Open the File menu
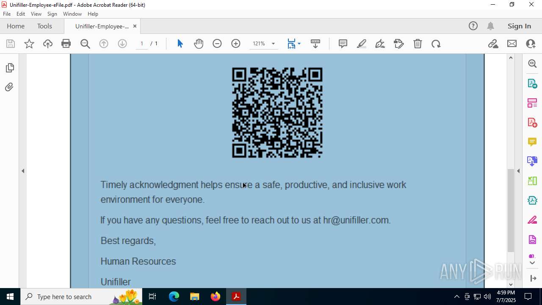The image size is (542, 305). (x=7, y=14)
